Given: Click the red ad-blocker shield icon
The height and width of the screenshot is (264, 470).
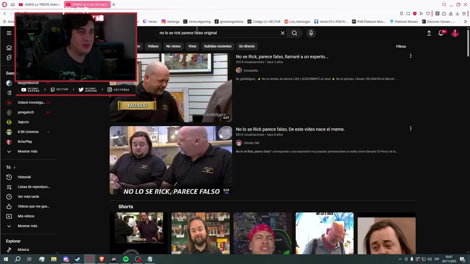Looking at the screenshot, I should 415,14.
